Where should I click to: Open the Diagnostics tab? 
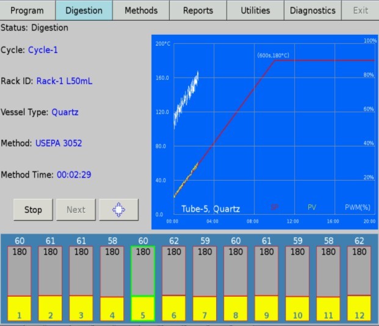tap(312, 10)
